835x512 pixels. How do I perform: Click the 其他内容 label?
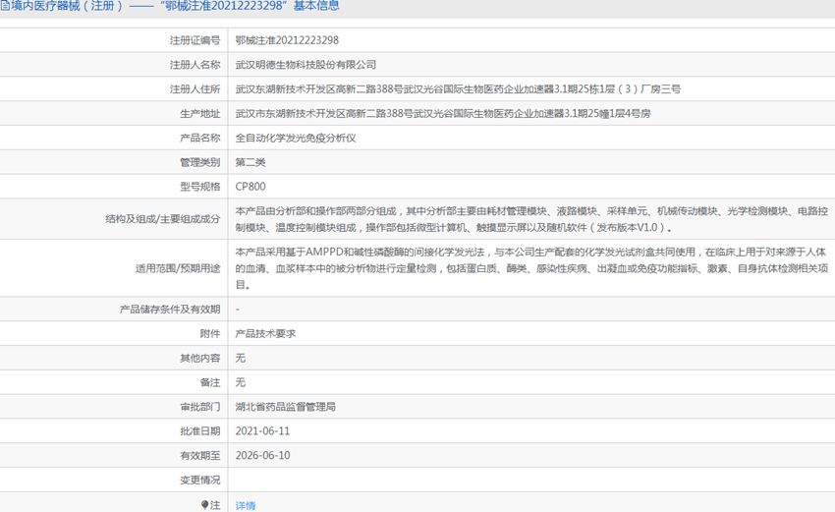coord(200,358)
